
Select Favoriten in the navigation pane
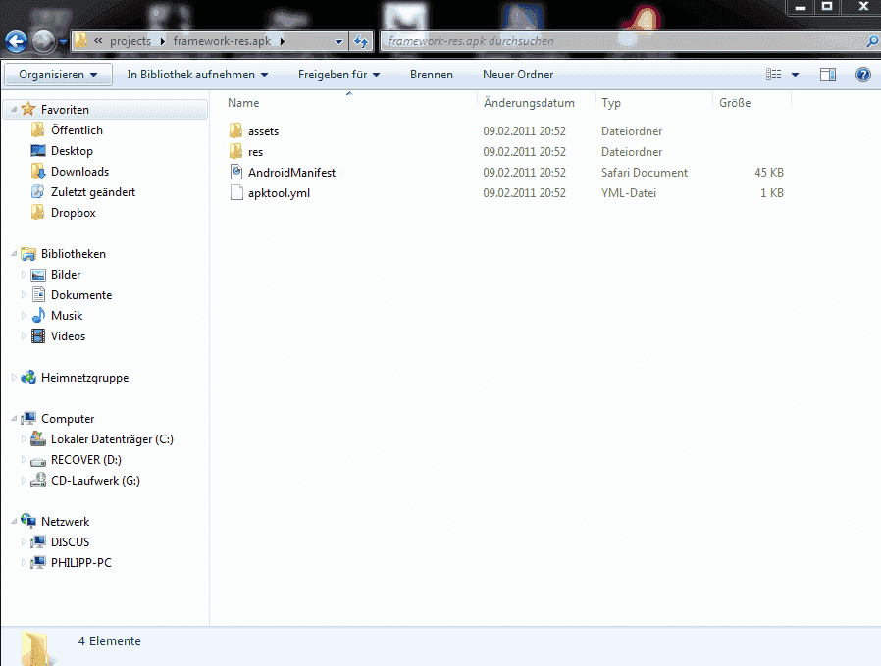tap(65, 110)
